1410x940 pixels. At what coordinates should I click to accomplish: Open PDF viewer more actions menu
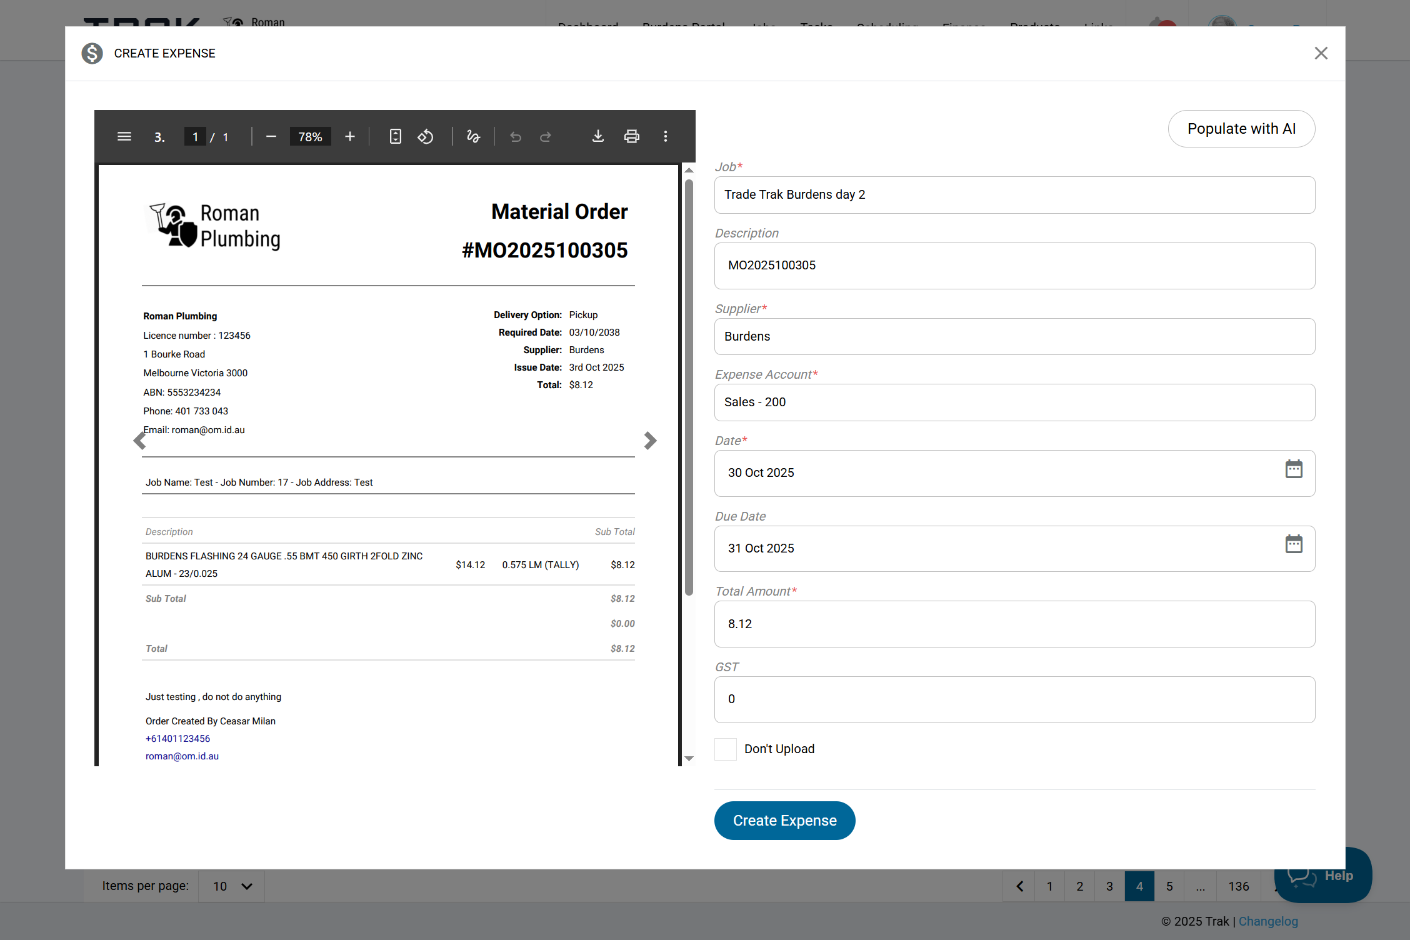(666, 136)
